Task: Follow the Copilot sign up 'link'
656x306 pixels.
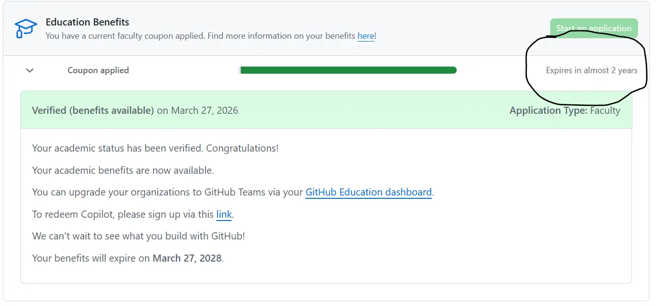Action: coord(224,214)
